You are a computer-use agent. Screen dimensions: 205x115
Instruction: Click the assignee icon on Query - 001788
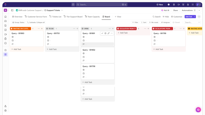pos(155,37)
